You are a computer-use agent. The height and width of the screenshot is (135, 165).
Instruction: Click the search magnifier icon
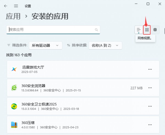pyautogui.click(x=96, y=30)
